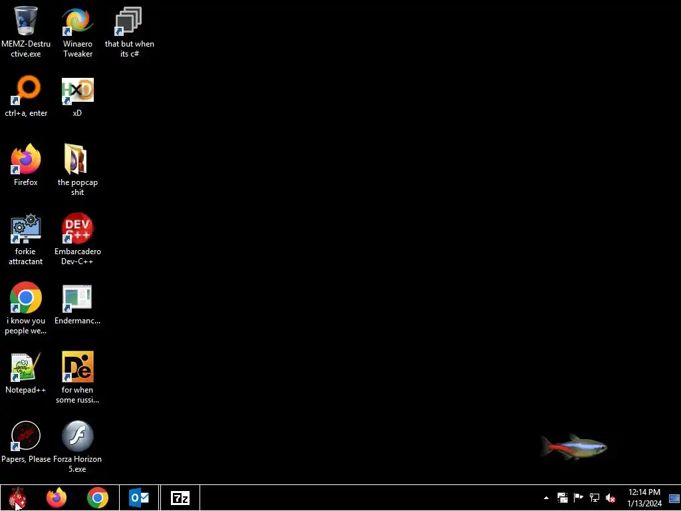Click the muted volume tray icon
Viewport: 681px width, 511px height.
tap(611, 498)
